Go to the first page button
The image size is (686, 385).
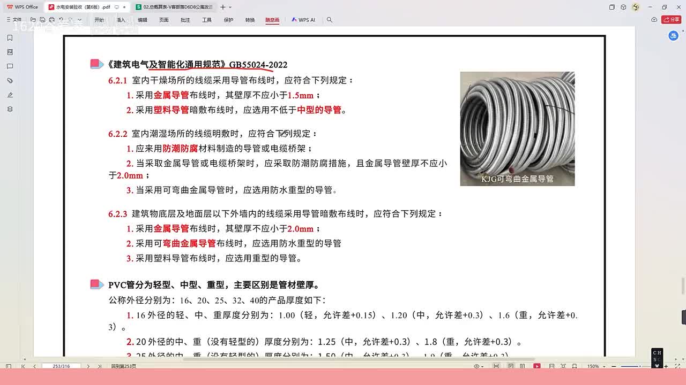[x=23, y=366]
